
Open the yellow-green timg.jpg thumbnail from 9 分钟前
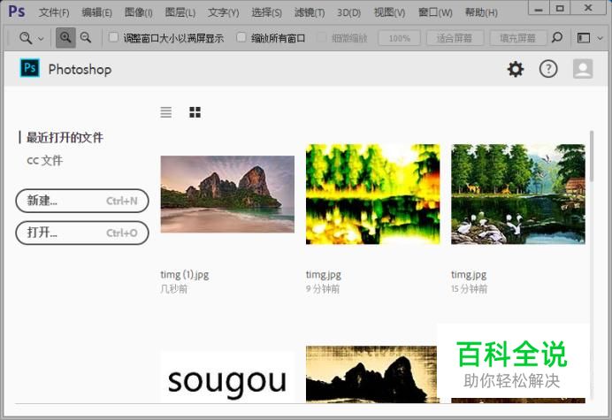click(372, 194)
